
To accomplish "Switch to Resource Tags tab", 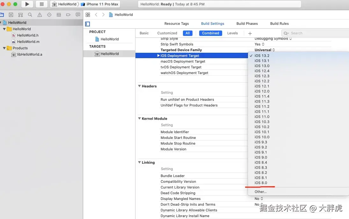I will [177, 24].
